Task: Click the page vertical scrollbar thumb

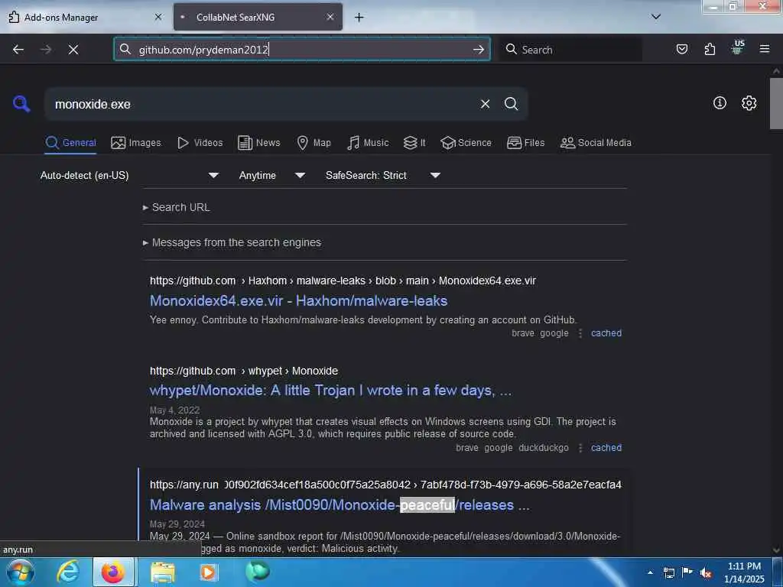Action: 776,103
